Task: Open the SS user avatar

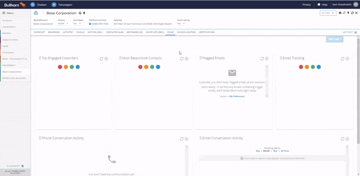Action: (355, 5)
